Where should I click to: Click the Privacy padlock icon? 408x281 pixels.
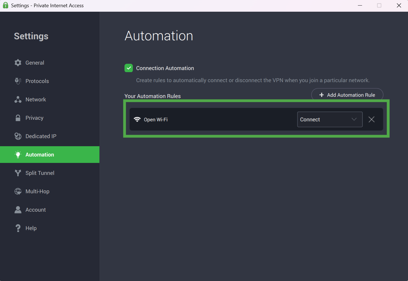[18, 118]
